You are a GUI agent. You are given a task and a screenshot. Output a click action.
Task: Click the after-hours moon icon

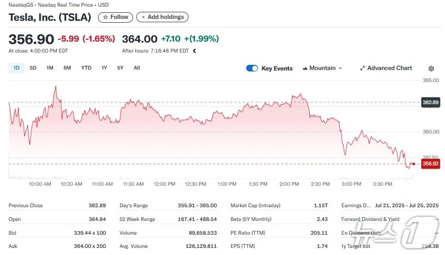pyautogui.click(x=195, y=51)
